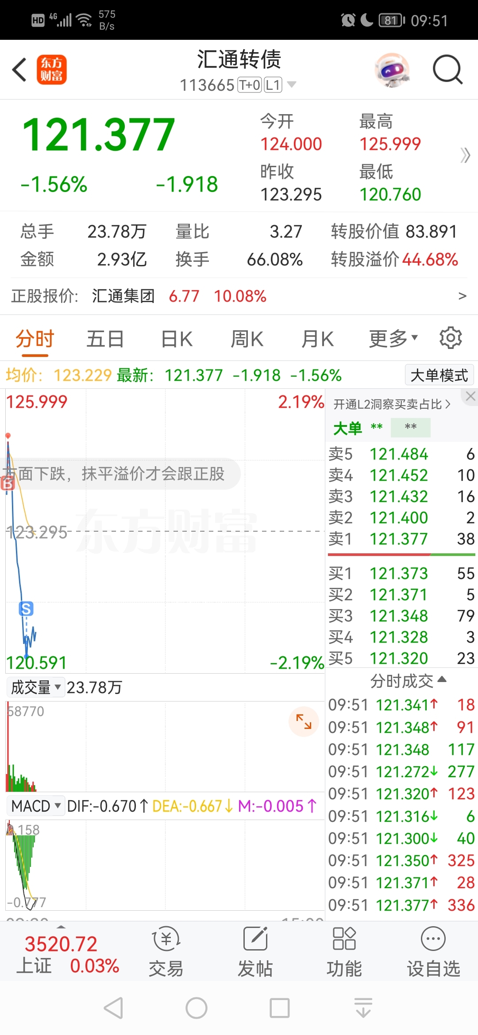This screenshot has width=478, height=1035.
Task: Open 汇通集团 underlying stock quote row
Action: tap(239, 296)
